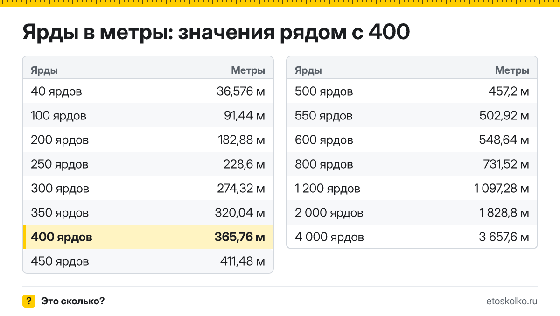Click the '1 097,28 м' value
The width and height of the screenshot is (560, 316).
502,189
